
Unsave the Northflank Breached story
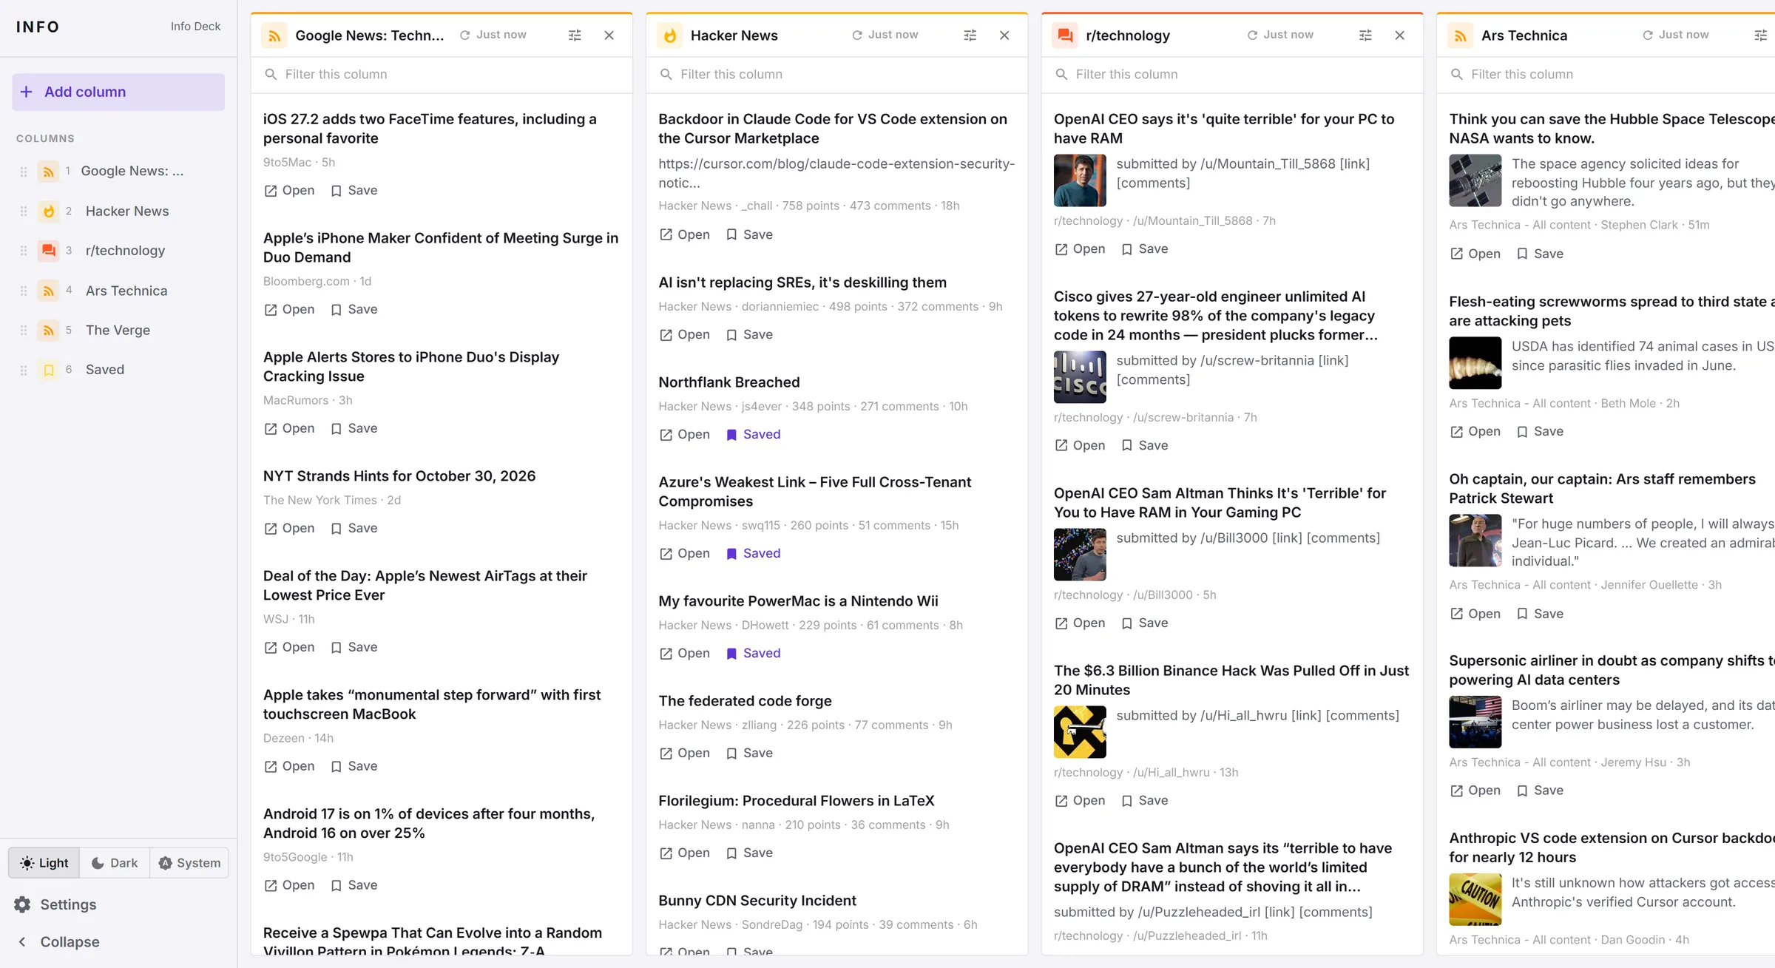point(753,435)
